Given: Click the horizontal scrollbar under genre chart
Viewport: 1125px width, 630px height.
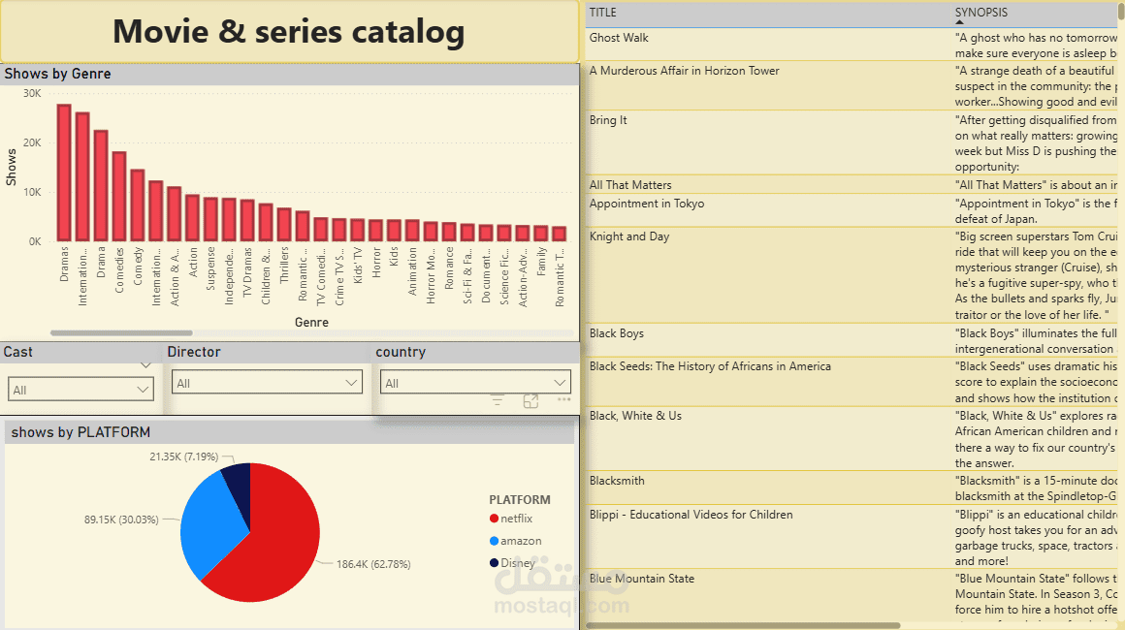Looking at the screenshot, I should (121, 332).
